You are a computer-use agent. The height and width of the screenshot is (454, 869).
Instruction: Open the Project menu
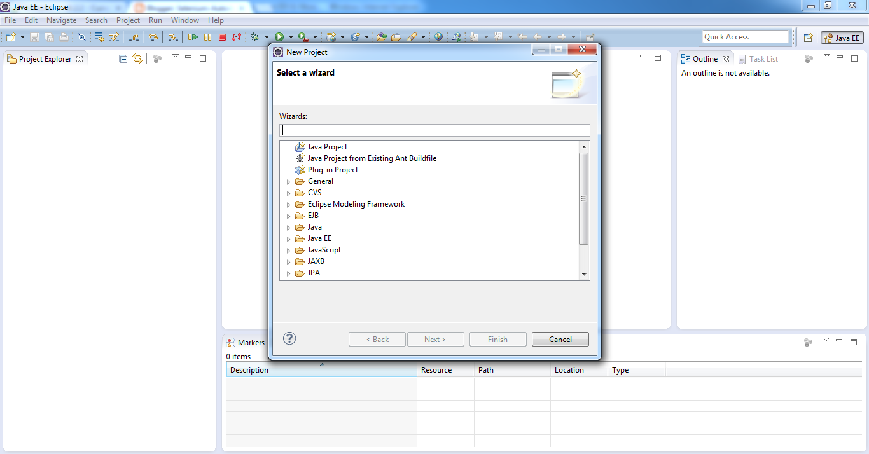128,20
